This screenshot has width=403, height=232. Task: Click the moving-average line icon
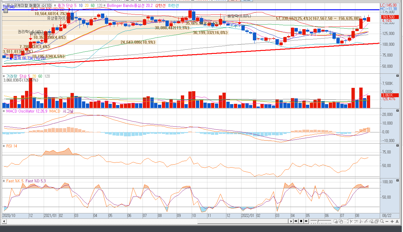click(x=356, y=221)
